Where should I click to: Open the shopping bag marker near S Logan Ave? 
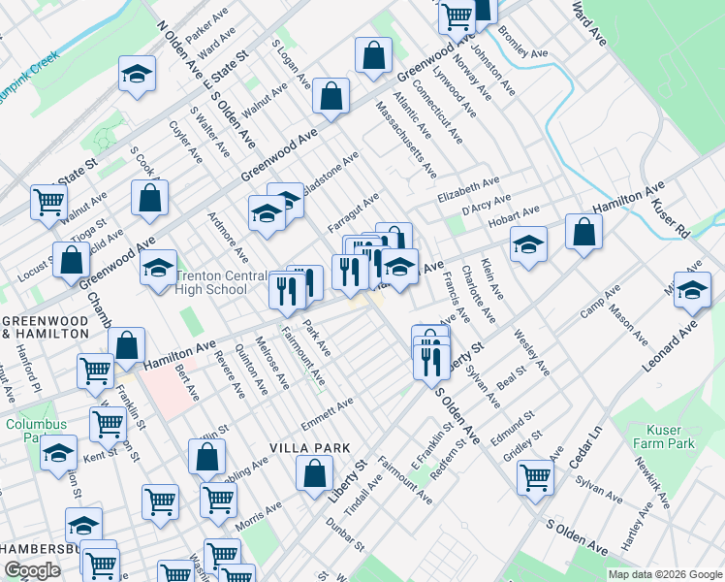373,56
